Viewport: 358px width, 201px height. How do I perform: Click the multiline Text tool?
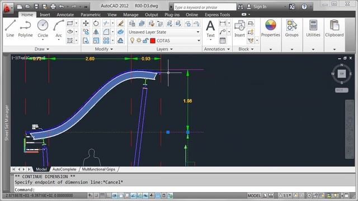(x=210, y=28)
